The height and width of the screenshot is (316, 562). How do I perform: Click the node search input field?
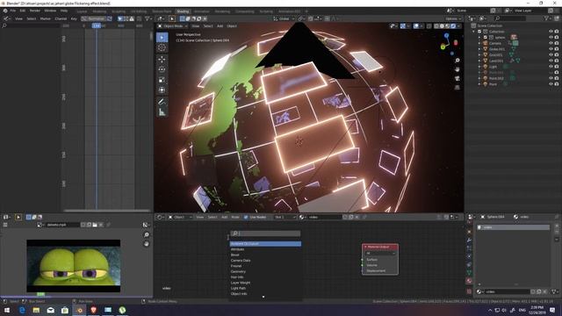point(265,233)
